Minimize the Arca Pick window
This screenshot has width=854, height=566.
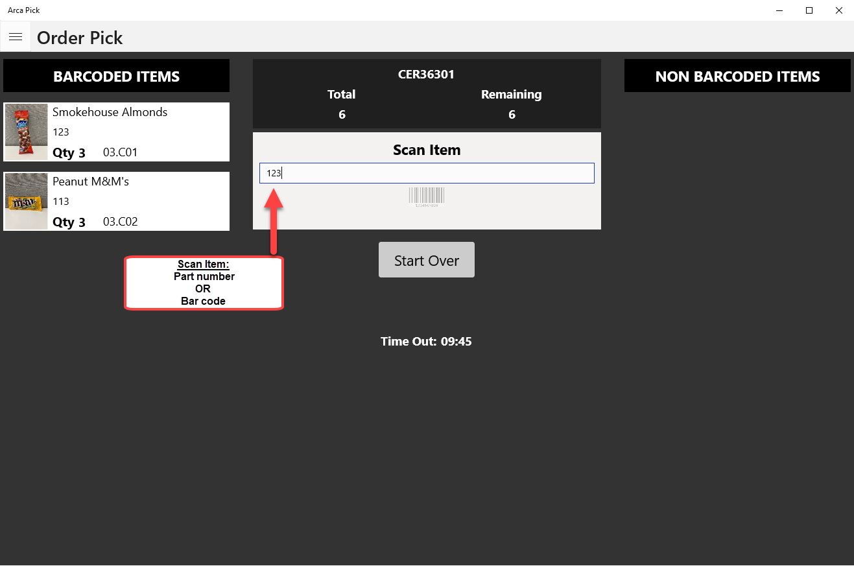click(780, 10)
